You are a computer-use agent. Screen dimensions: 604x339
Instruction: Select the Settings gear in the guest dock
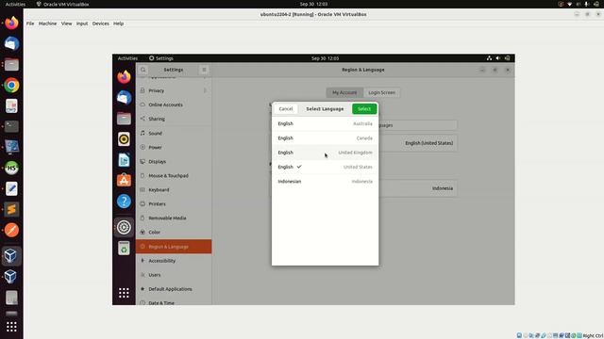point(124,227)
